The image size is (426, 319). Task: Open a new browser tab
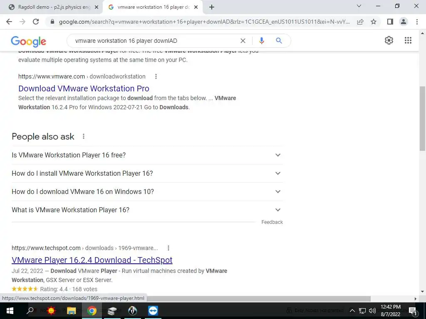(x=212, y=7)
